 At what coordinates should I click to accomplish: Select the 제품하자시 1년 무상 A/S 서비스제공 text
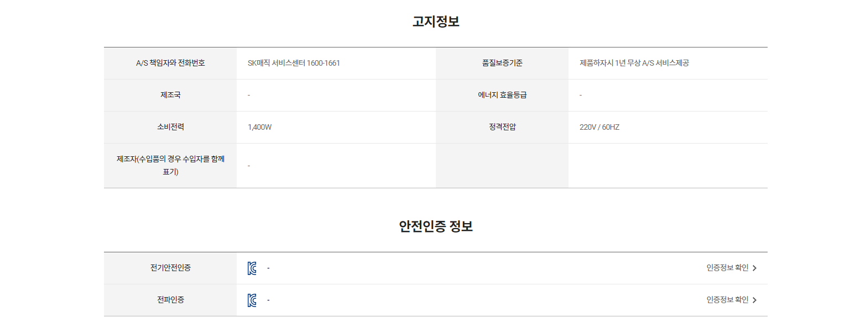pos(634,63)
